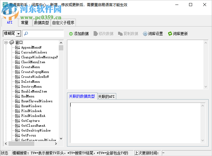The image size is (212, 156).
Task: Click the 模糊搜索 hint in status bar
Action: 73,153
